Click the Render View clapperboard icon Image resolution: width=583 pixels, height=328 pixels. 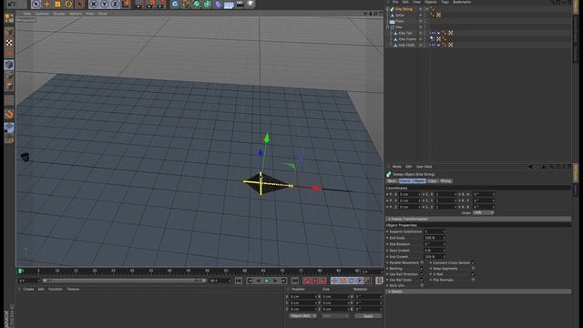[139, 4]
